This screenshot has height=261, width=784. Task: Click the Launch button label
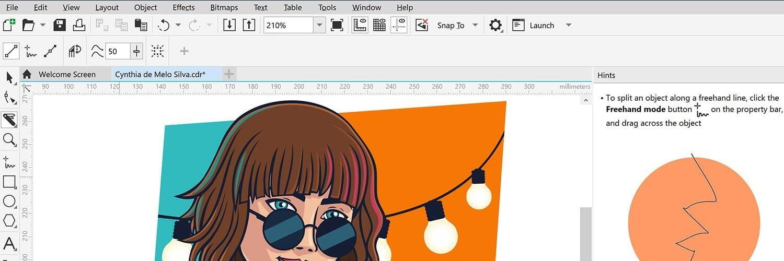click(x=541, y=25)
